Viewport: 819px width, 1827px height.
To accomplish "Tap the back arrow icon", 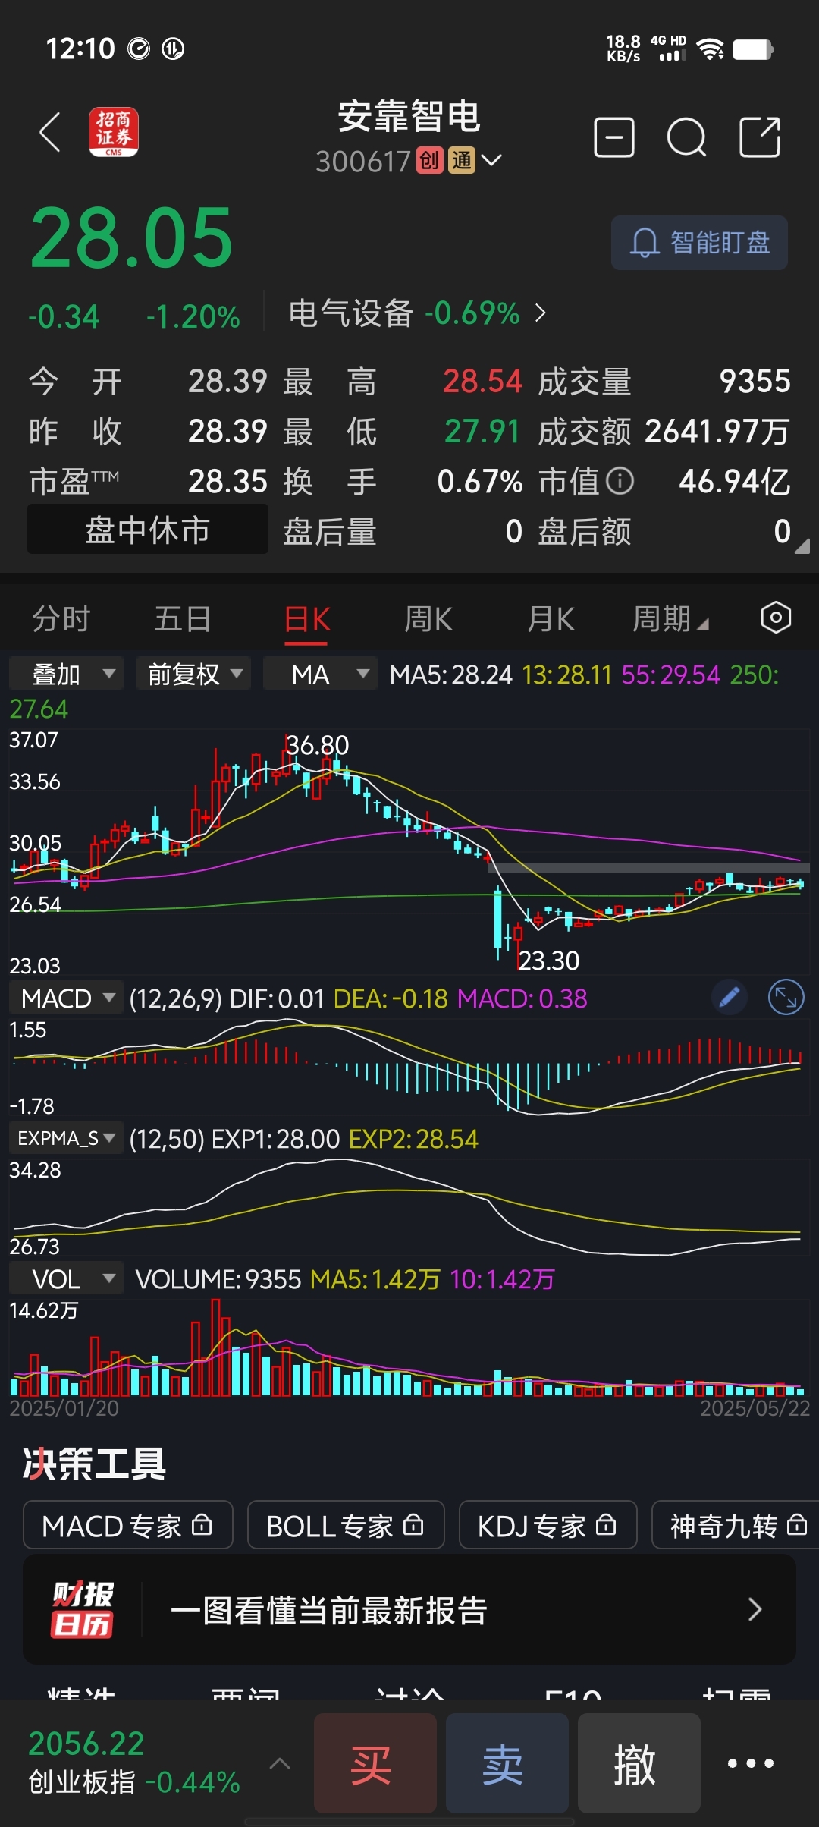I will pyautogui.click(x=50, y=133).
